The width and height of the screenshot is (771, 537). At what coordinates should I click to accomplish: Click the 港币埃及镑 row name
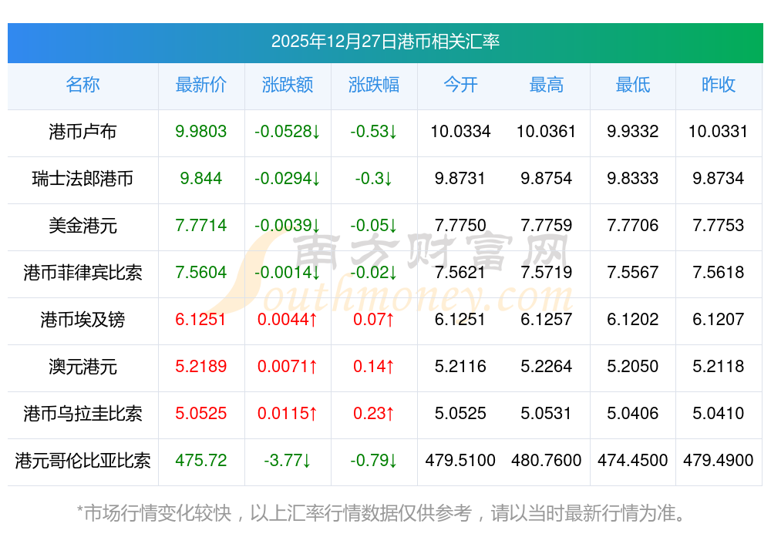pyautogui.click(x=82, y=320)
